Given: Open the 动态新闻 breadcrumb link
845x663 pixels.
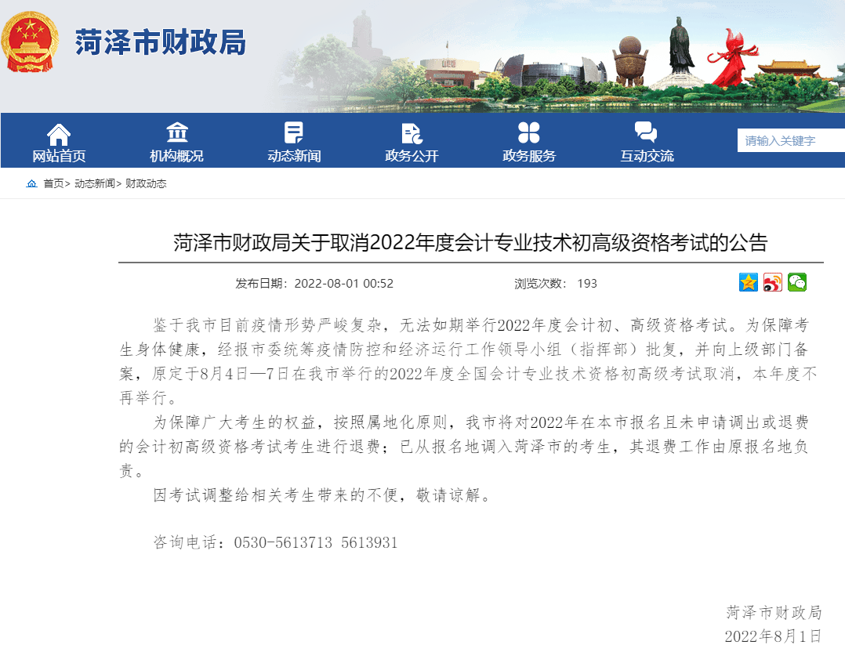Looking at the screenshot, I should (x=94, y=184).
